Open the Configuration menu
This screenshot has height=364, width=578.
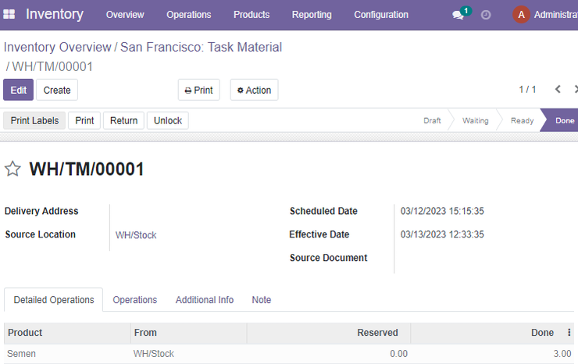coord(381,15)
